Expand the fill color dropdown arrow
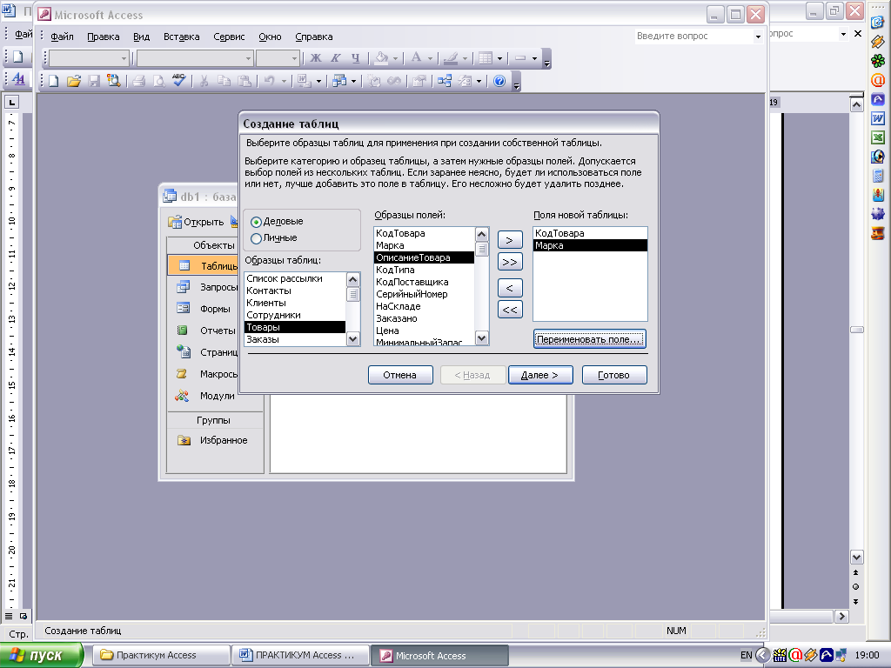 [x=396, y=58]
